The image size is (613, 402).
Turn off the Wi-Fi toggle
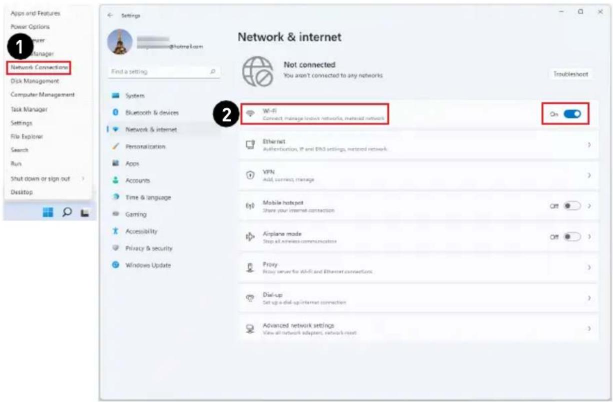coord(572,114)
